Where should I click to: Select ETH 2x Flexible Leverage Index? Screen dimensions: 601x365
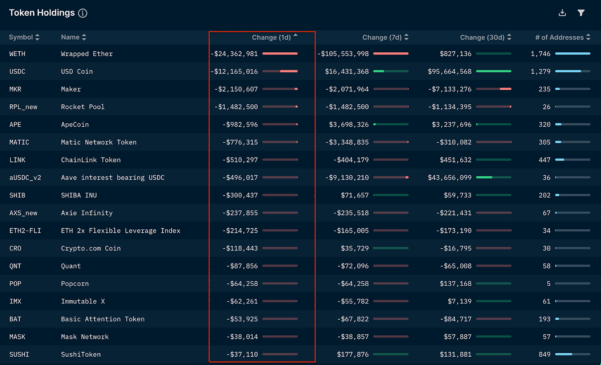[x=121, y=231]
